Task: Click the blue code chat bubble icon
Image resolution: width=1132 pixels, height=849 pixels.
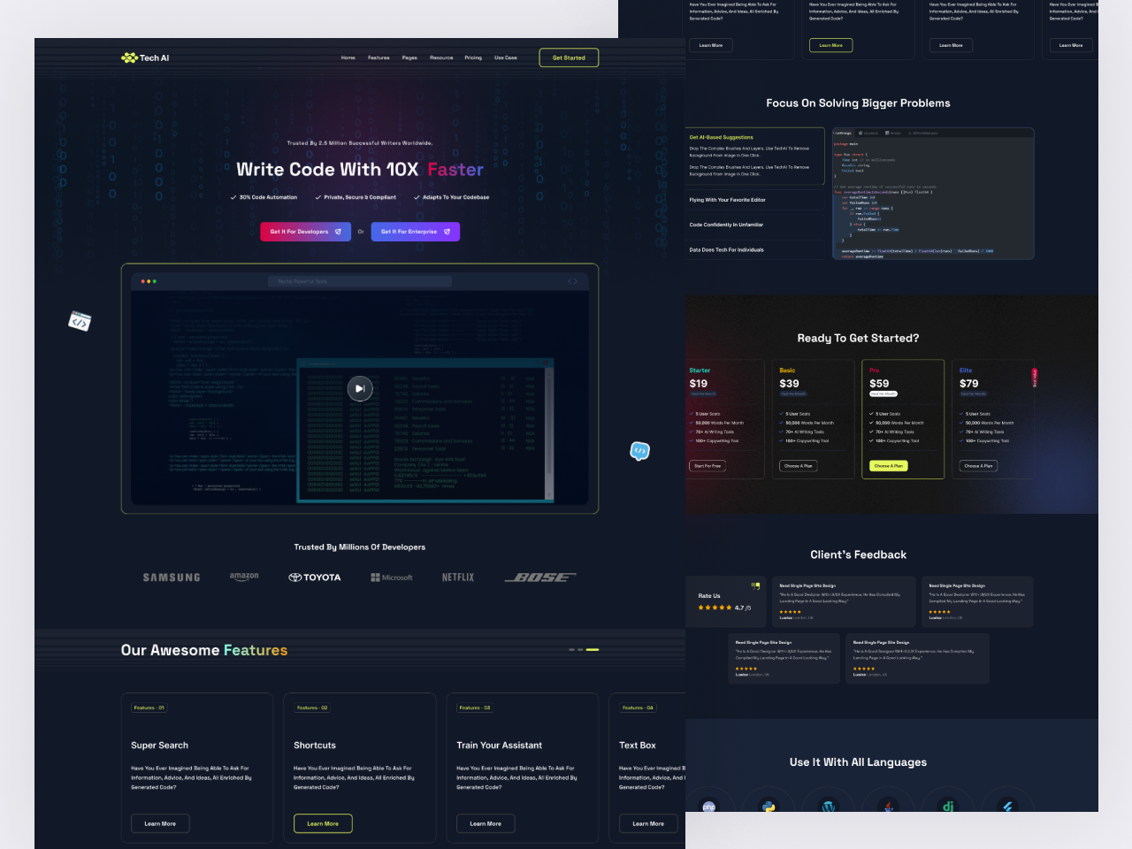Action: (x=639, y=451)
